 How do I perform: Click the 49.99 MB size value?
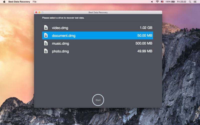pos(145,51)
